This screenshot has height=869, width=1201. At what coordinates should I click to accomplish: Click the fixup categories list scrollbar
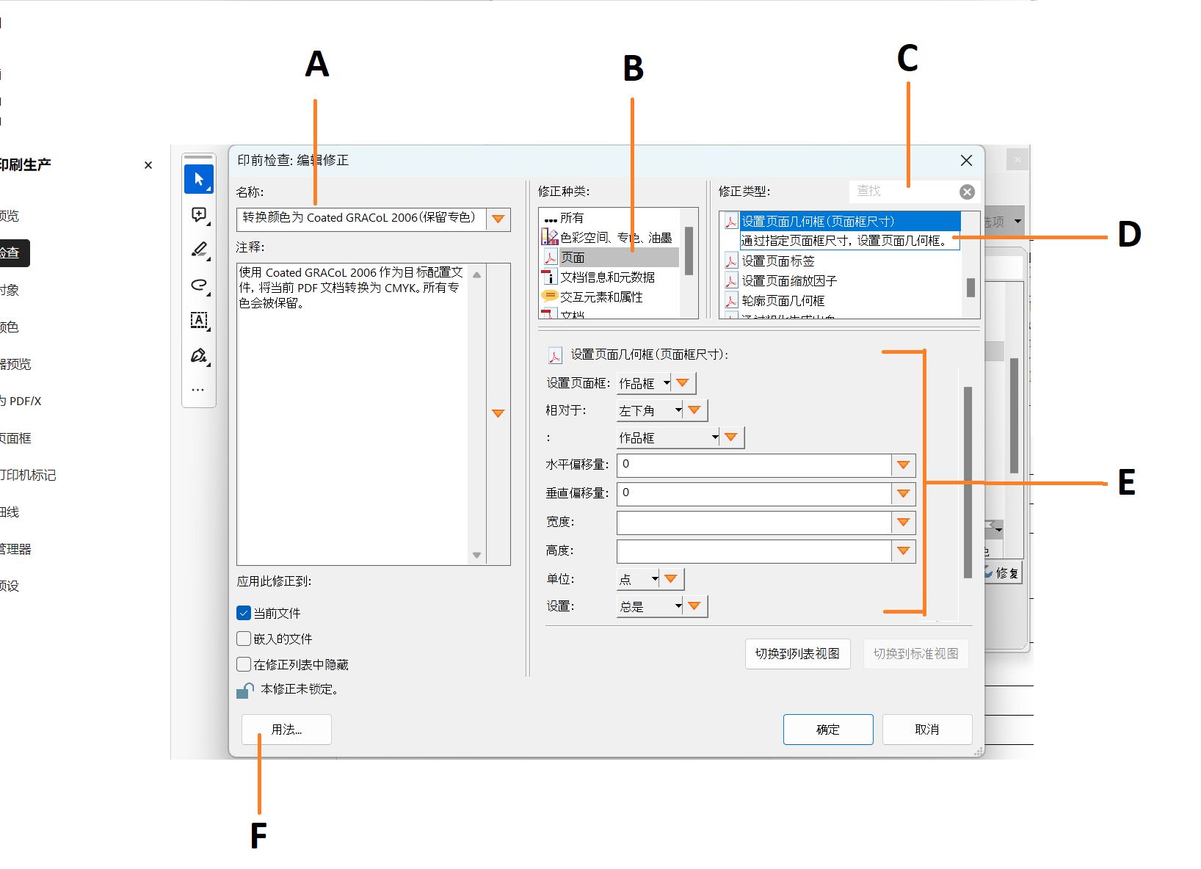[689, 251]
